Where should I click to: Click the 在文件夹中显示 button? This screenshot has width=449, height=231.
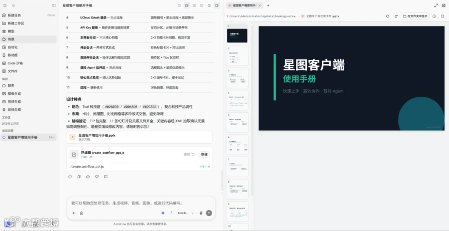click(x=415, y=16)
